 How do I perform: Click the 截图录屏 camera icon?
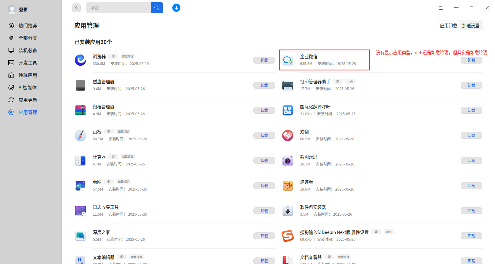click(288, 161)
